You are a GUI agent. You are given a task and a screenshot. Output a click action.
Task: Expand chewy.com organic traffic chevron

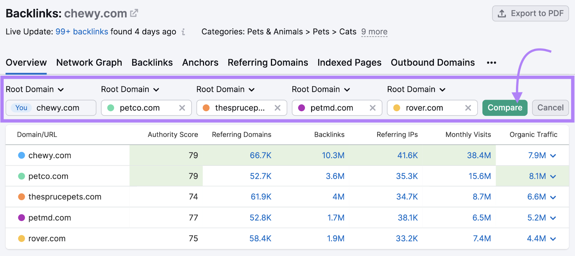coord(553,156)
